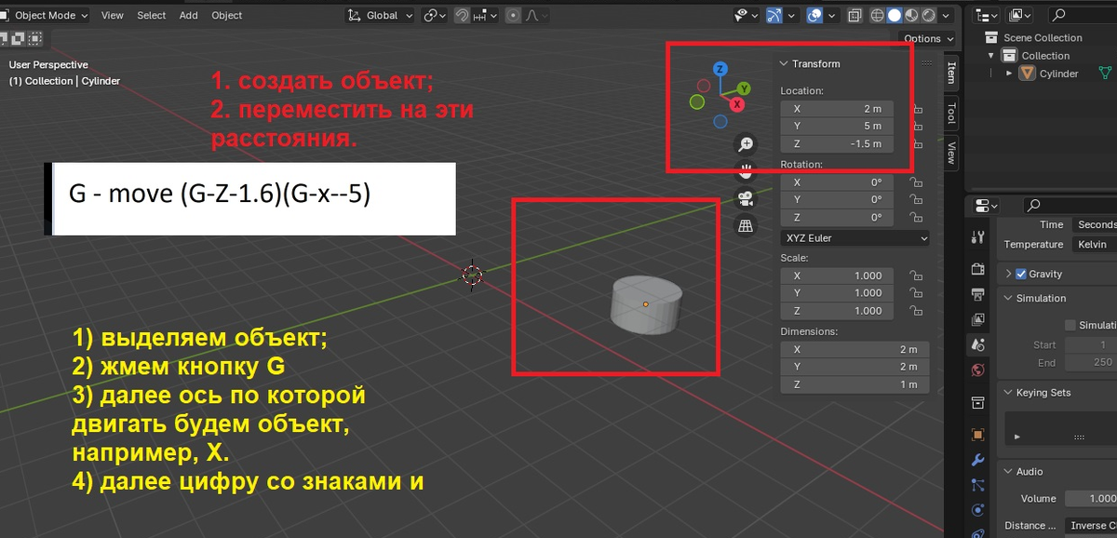Click the outliner search field
Image resolution: width=1117 pixels, height=538 pixels.
point(1082,15)
